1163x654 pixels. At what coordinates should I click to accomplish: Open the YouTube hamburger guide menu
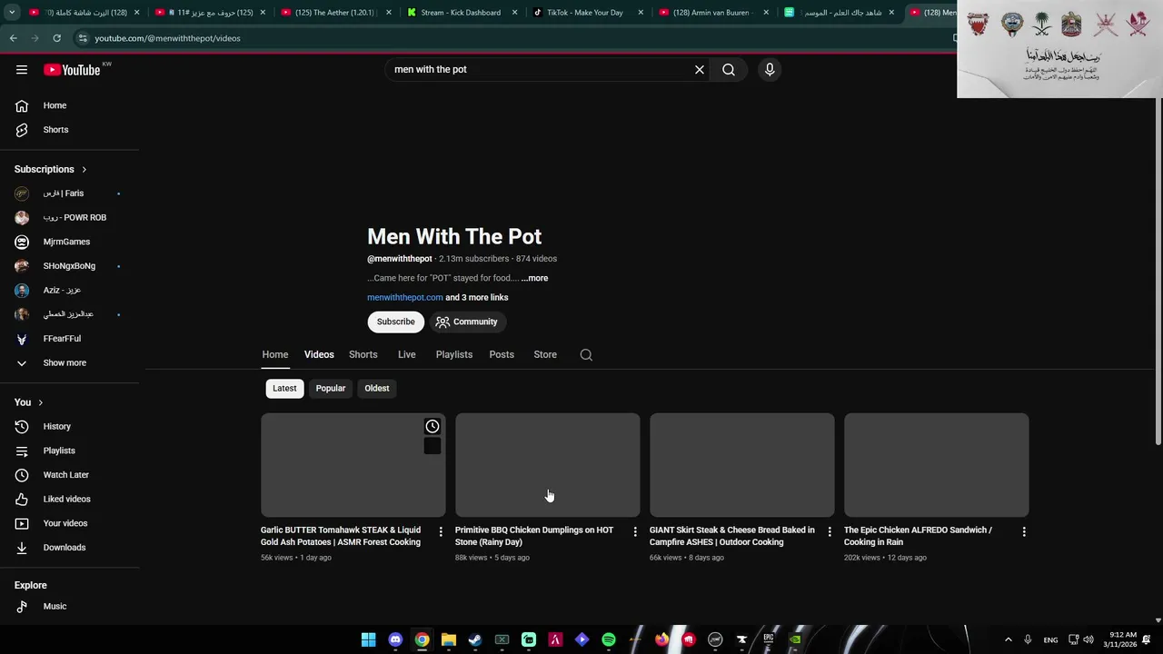coord(22,69)
